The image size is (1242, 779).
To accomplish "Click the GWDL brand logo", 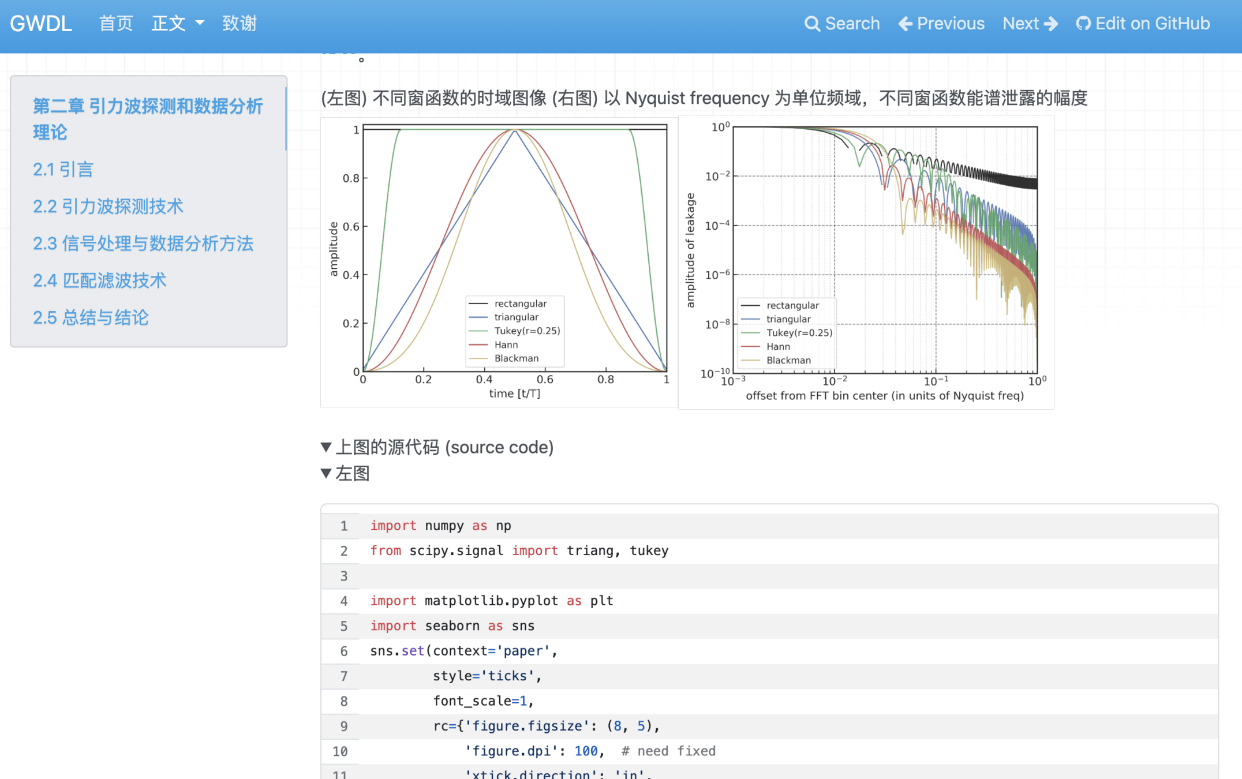I will [x=41, y=24].
